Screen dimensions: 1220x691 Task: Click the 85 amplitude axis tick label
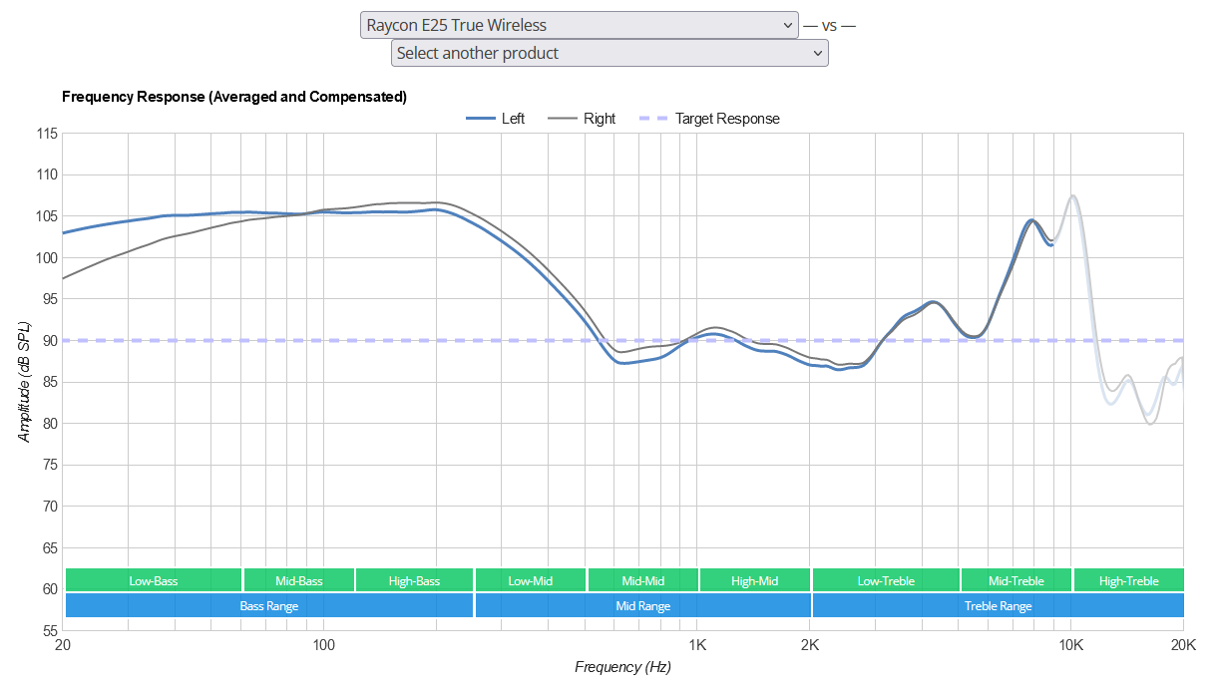point(50,382)
